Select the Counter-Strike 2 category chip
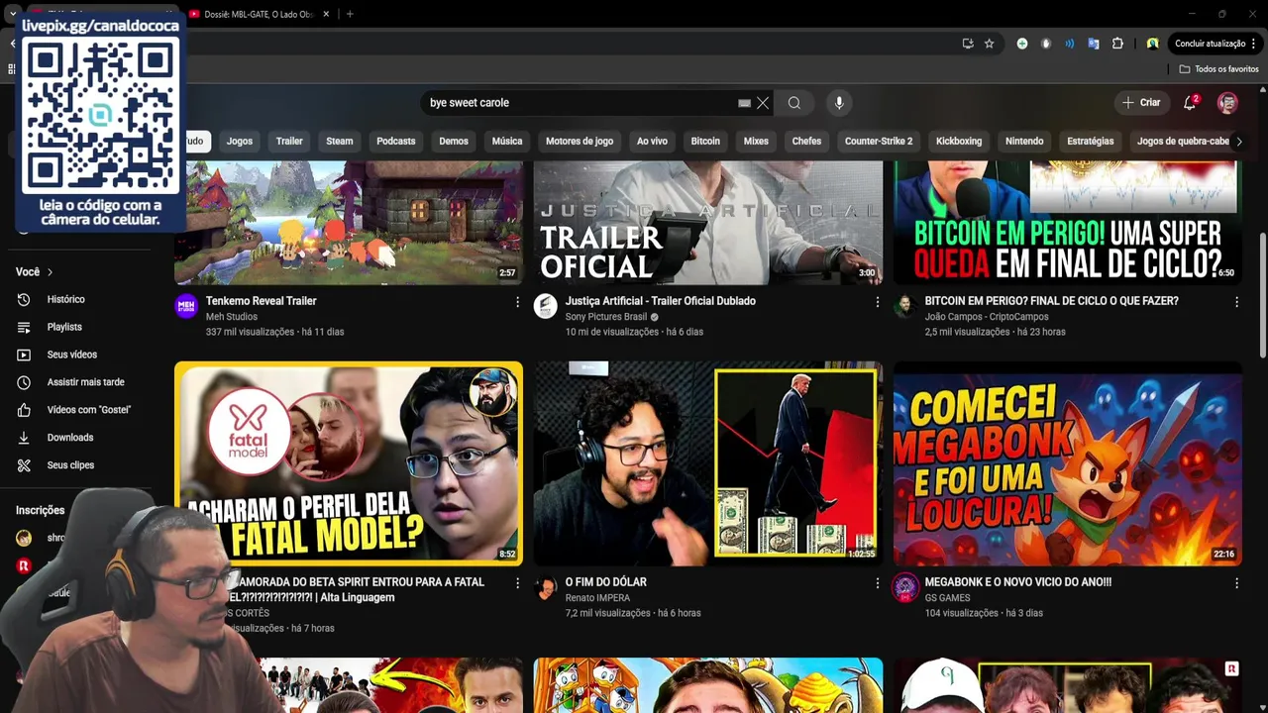Viewport: 1268px width, 713px height. point(879,142)
